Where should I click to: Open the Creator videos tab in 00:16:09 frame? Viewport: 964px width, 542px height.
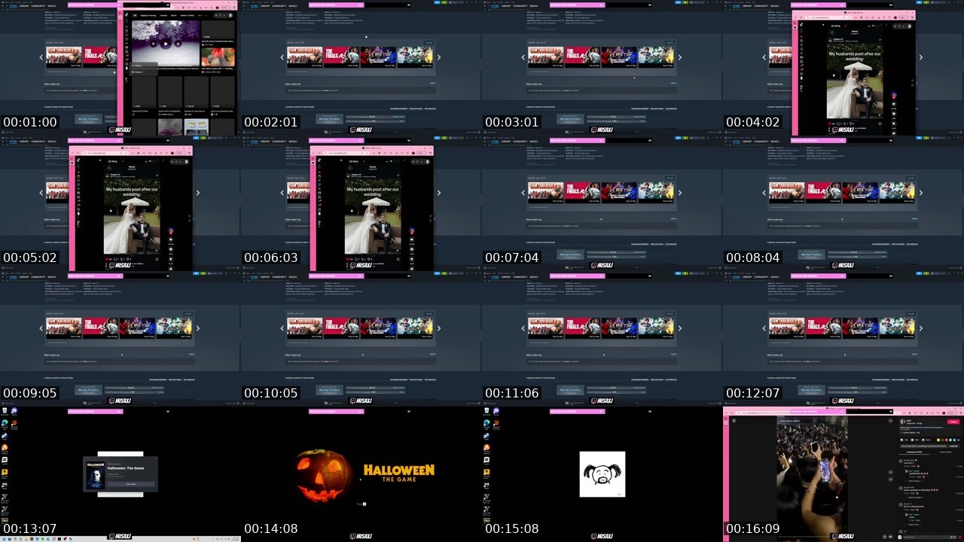tap(945, 452)
